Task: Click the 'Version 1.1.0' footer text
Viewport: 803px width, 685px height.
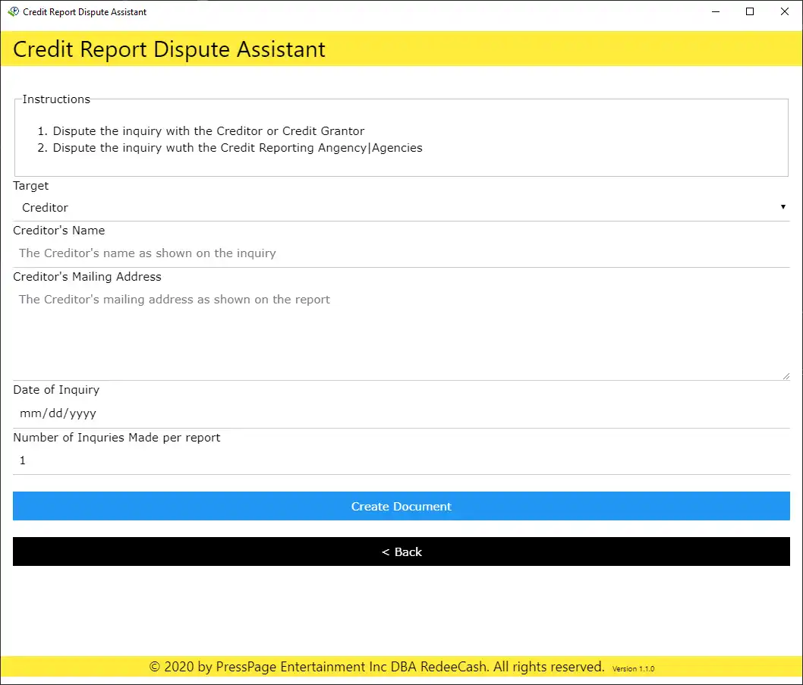Action: point(633,668)
